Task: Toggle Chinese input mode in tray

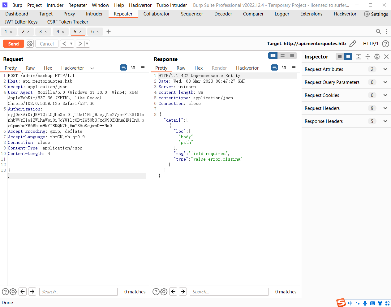Action: [350, 303]
